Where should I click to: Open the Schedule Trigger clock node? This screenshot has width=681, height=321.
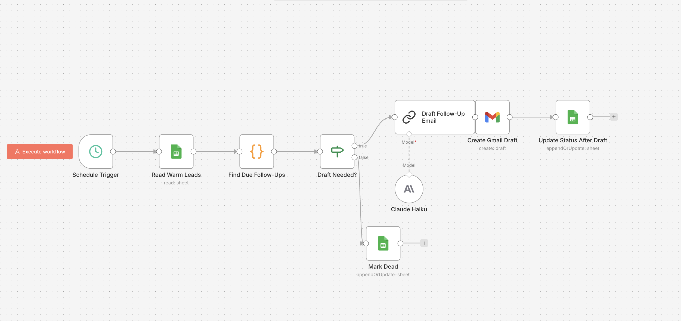click(x=95, y=151)
